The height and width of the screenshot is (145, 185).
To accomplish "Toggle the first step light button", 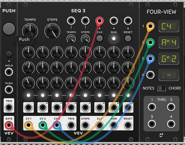I will [x=28, y=95].
